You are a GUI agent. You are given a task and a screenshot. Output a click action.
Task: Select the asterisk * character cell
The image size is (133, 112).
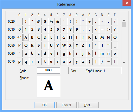click(83, 22)
